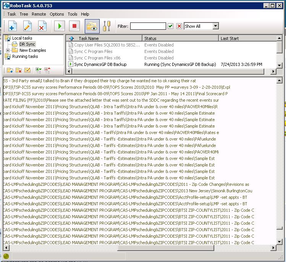
Task: Select New Examples folder in tree
Action: pyautogui.click(x=33, y=50)
